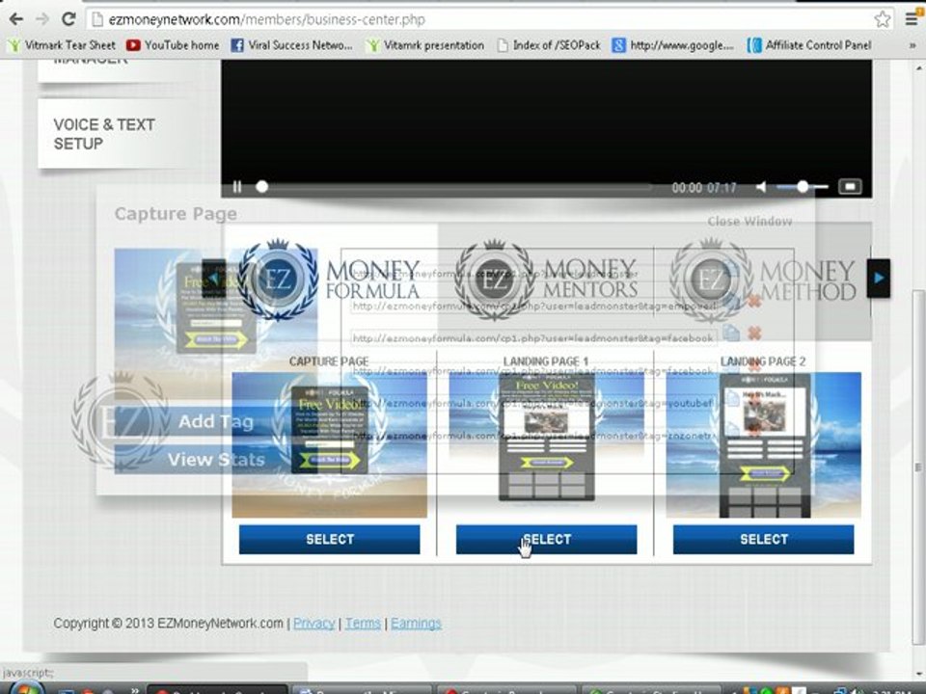Open the Vitamrk presentation bookmark

[425, 45]
